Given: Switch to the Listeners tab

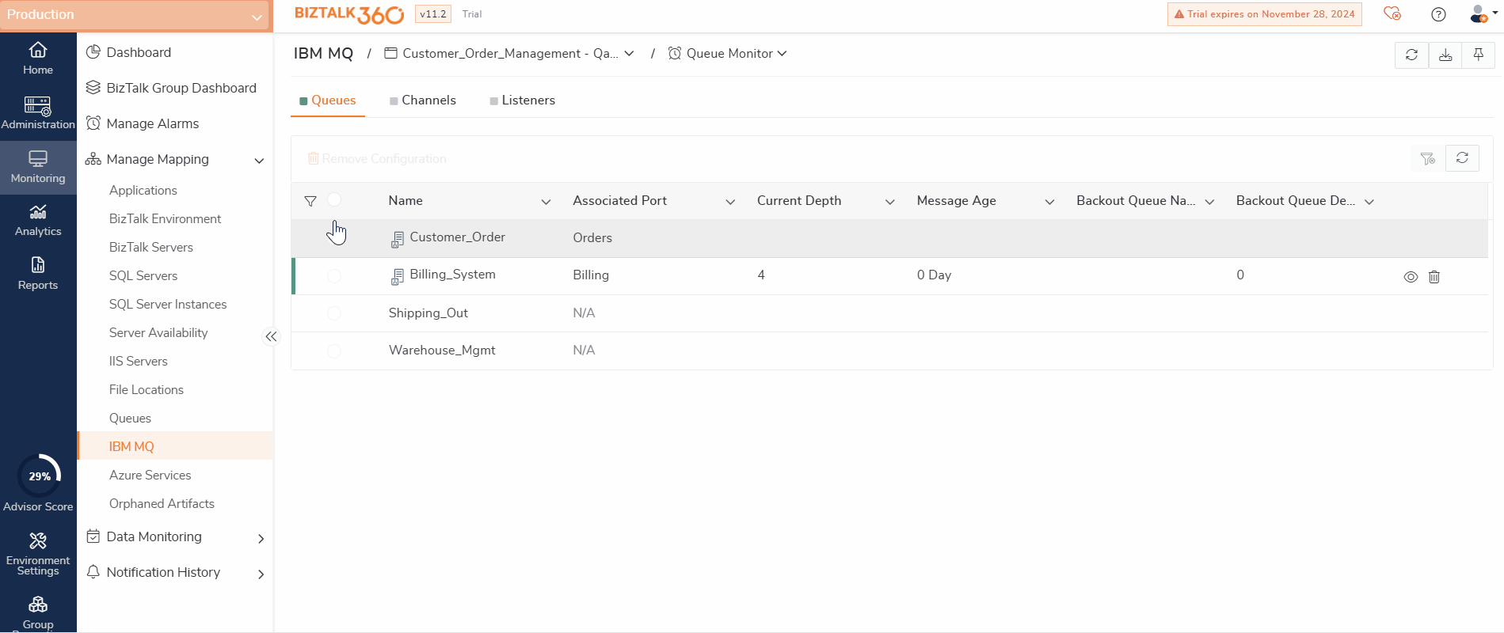Looking at the screenshot, I should (523, 100).
